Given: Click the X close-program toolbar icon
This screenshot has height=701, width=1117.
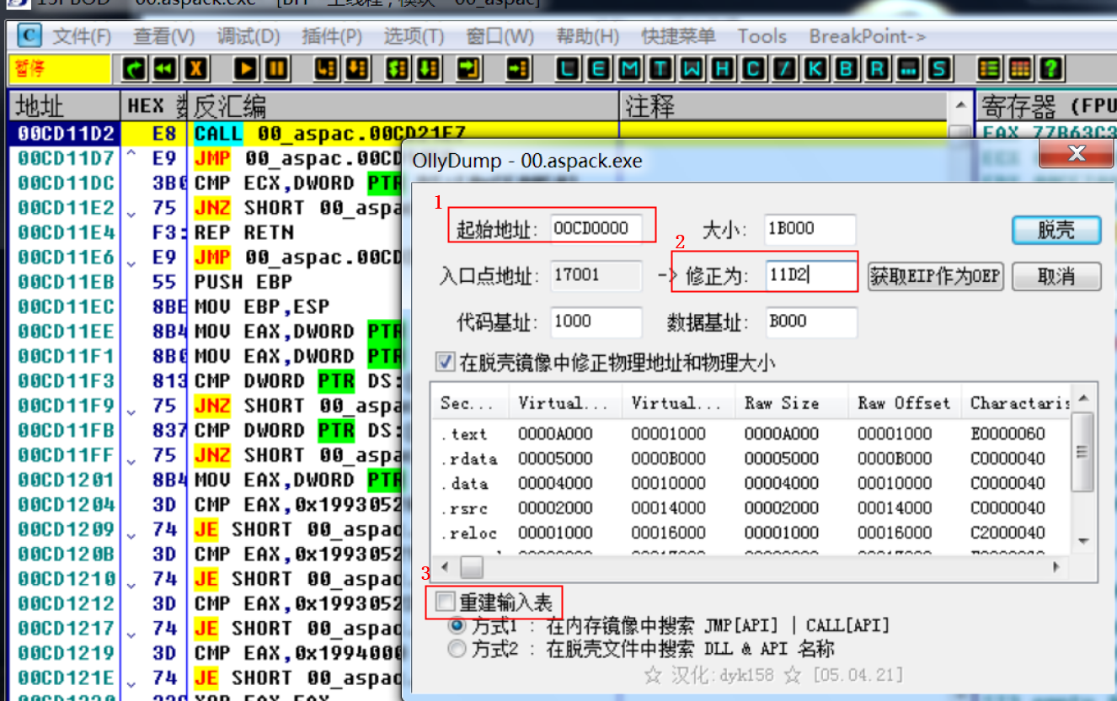Looking at the screenshot, I should [194, 68].
